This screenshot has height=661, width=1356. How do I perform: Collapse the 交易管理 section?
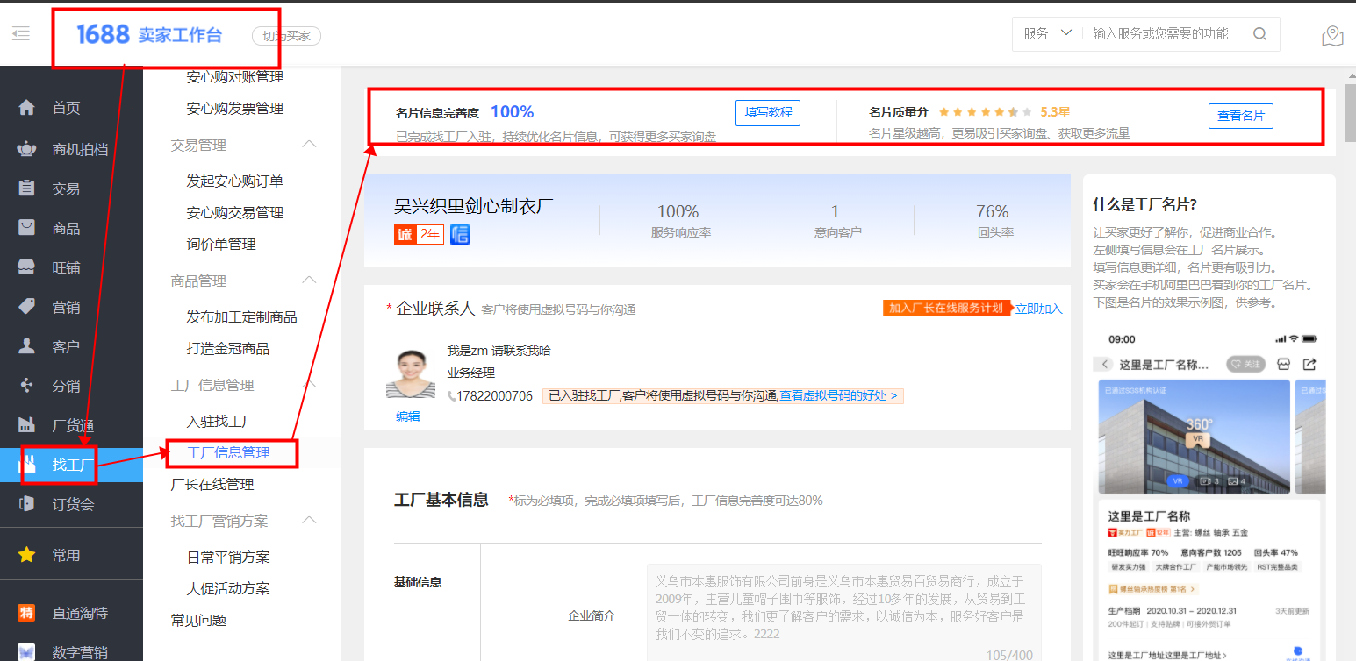click(x=308, y=144)
